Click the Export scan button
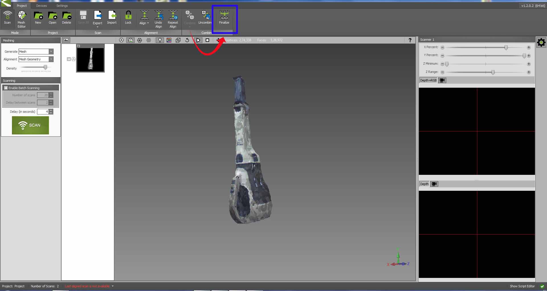Screen dimensions: 547x291 click(97, 19)
